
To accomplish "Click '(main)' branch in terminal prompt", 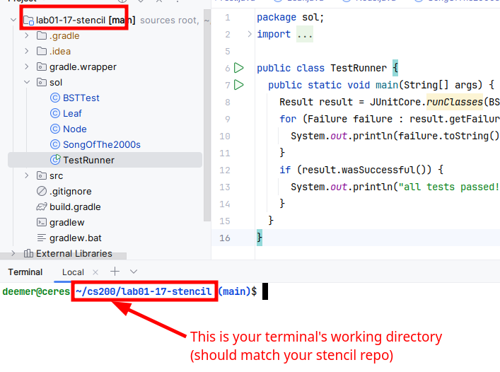I will 234,291.
